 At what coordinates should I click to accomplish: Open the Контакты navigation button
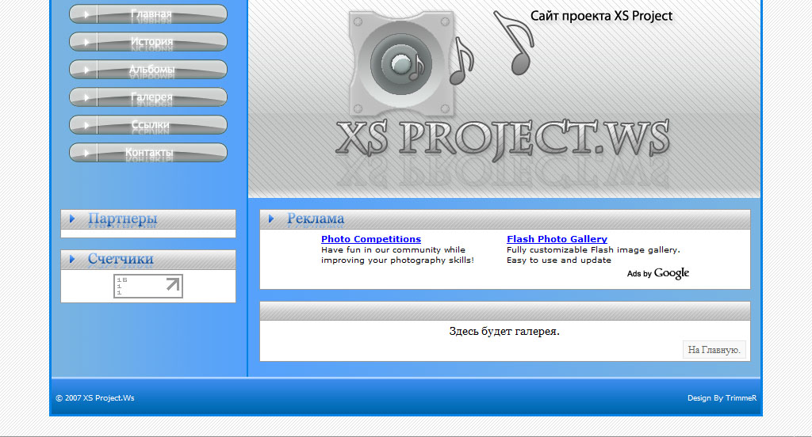(148, 152)
